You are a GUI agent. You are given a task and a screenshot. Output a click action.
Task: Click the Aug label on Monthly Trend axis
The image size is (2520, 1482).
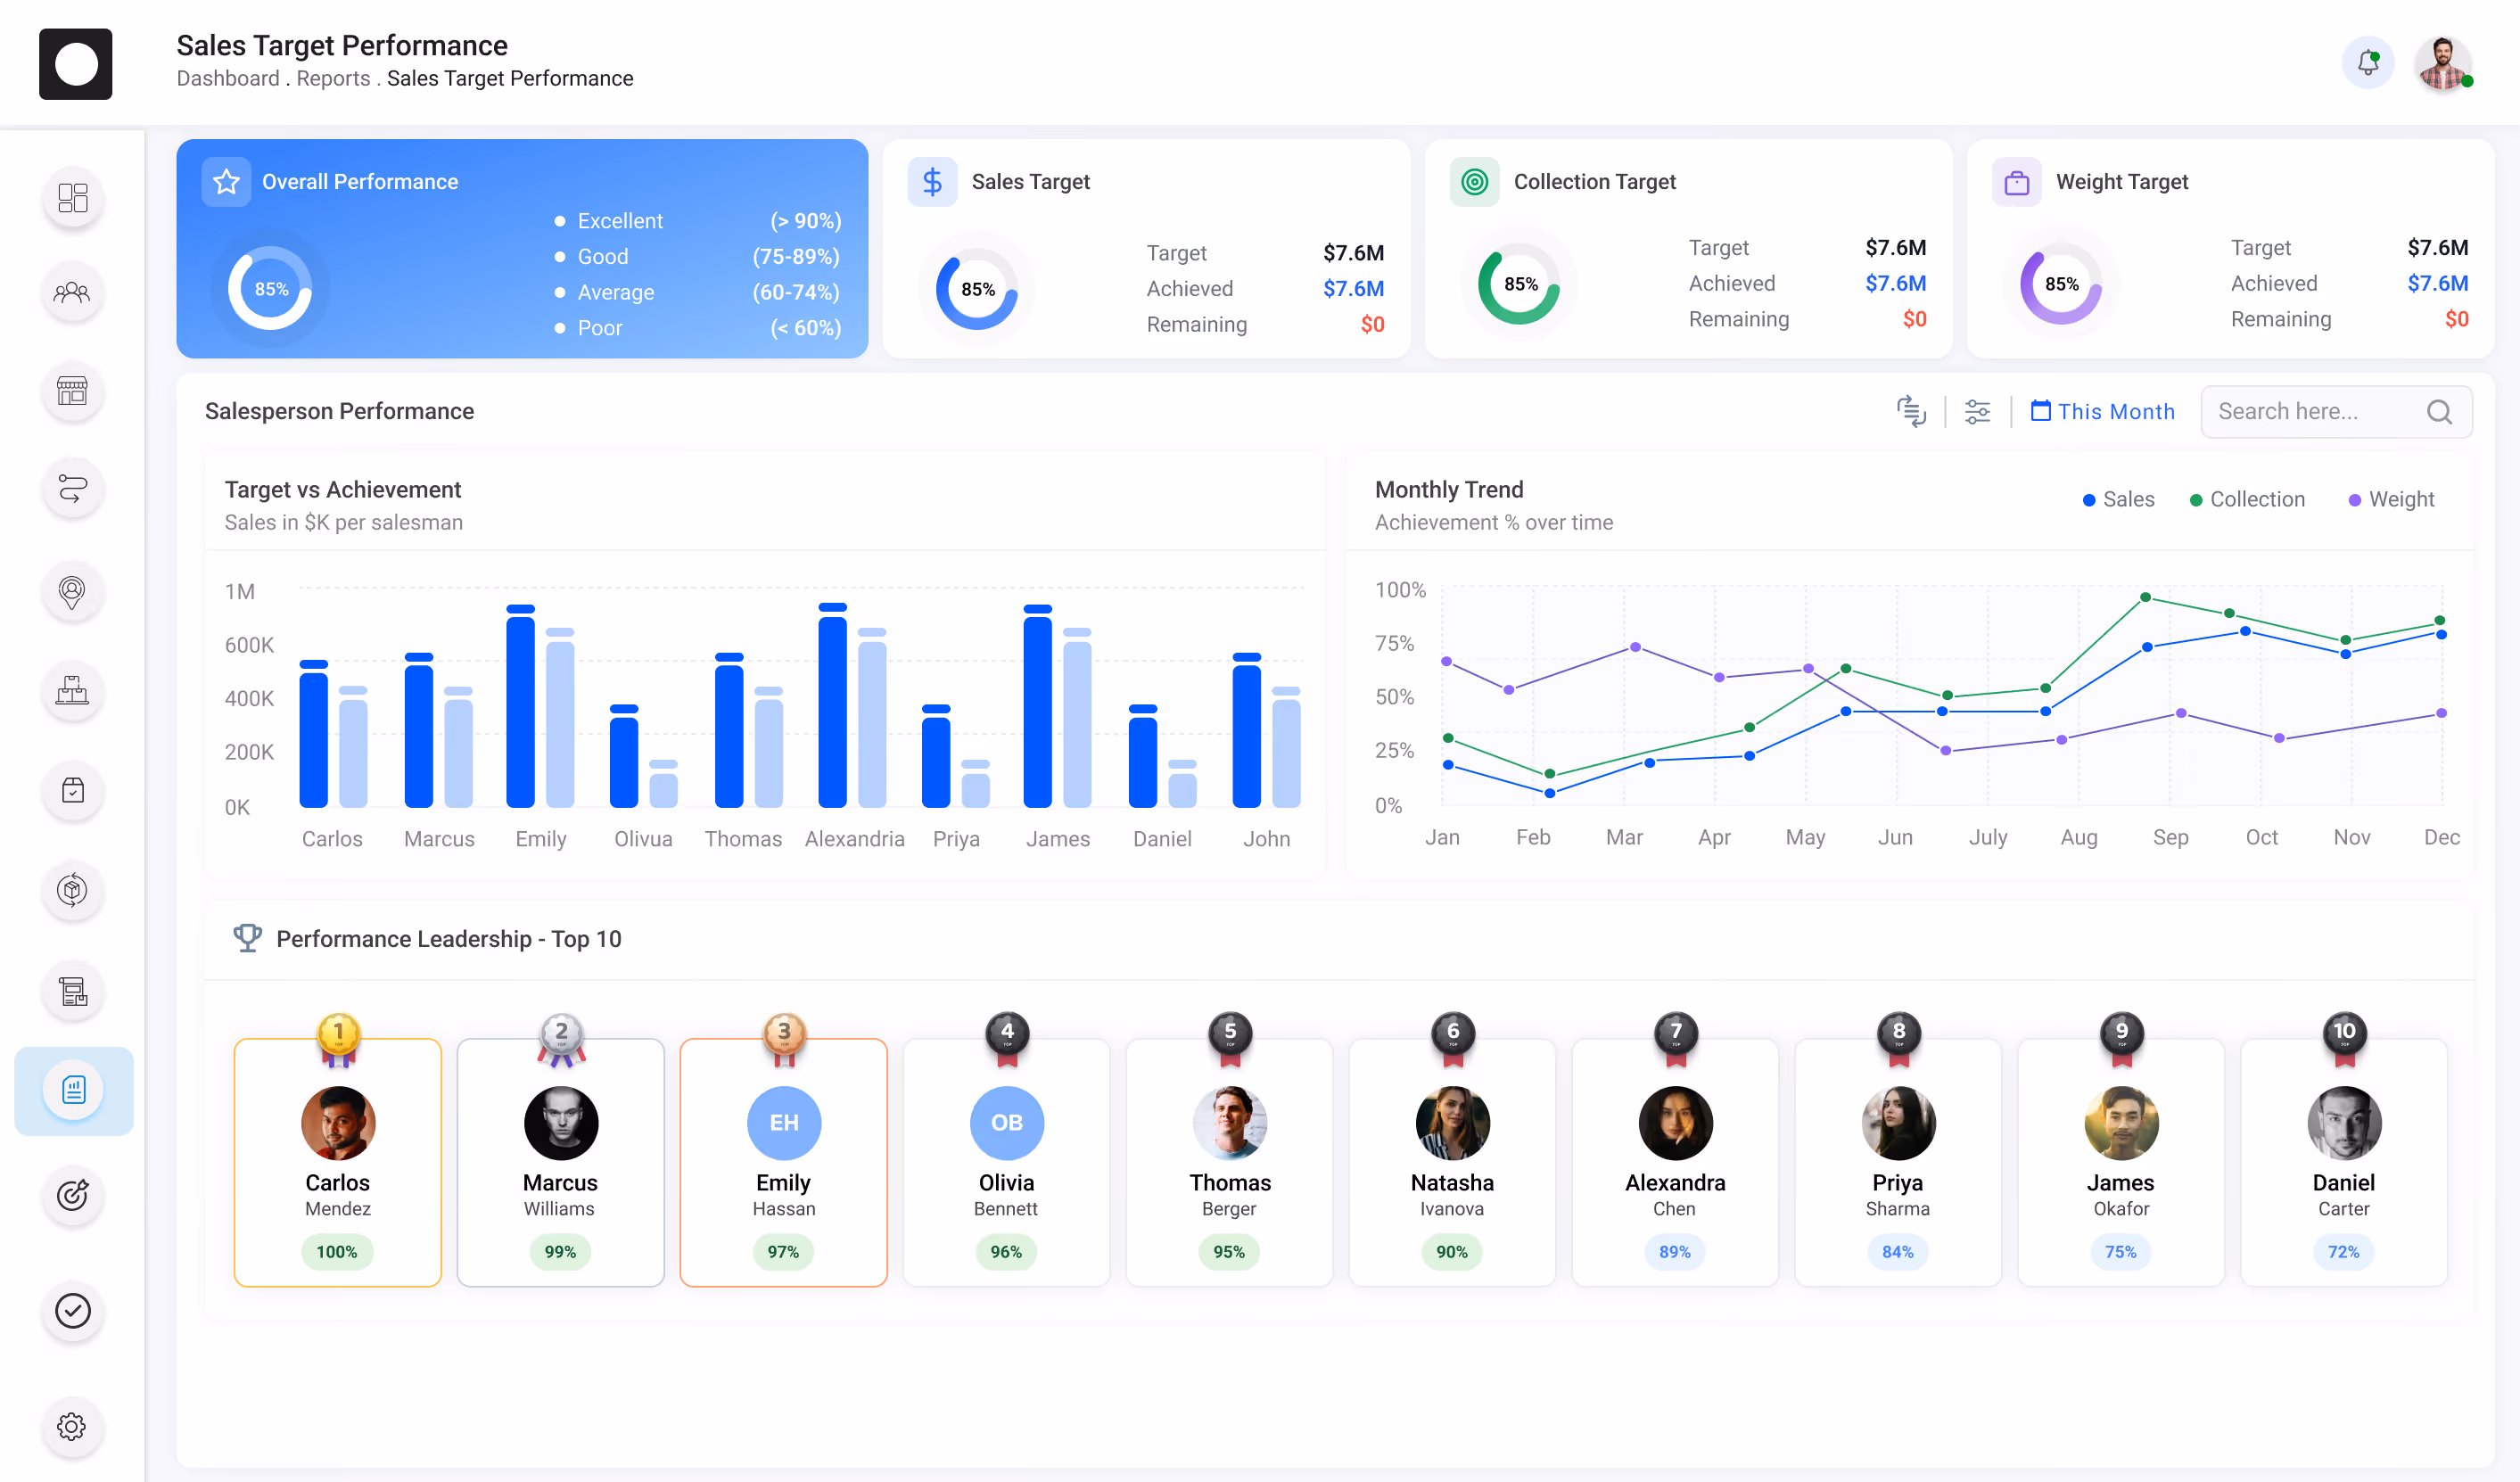click(x=2079, y=837)
